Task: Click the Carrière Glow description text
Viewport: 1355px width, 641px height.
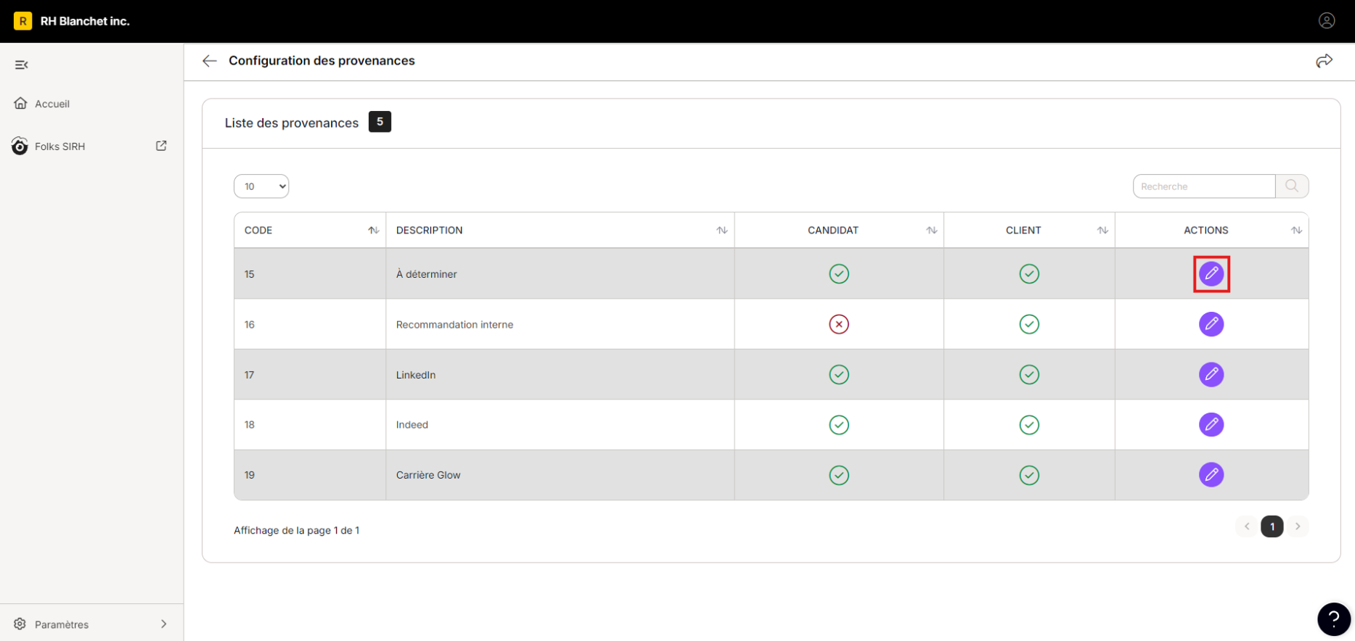Action: [x=428, y=475]
